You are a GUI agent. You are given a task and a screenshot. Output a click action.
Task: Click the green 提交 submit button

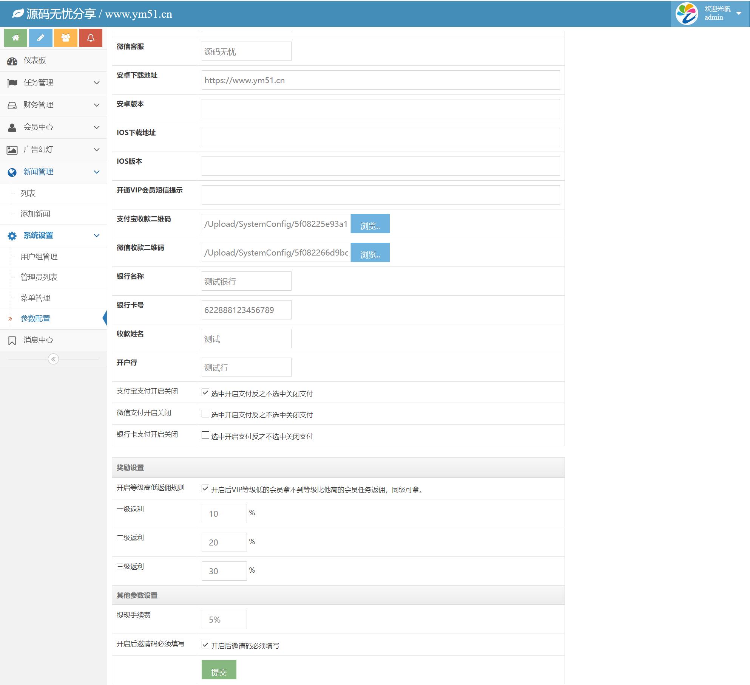[x=219, y=670]
